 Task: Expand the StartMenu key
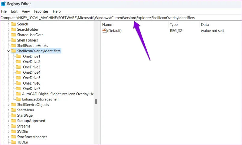9,110
